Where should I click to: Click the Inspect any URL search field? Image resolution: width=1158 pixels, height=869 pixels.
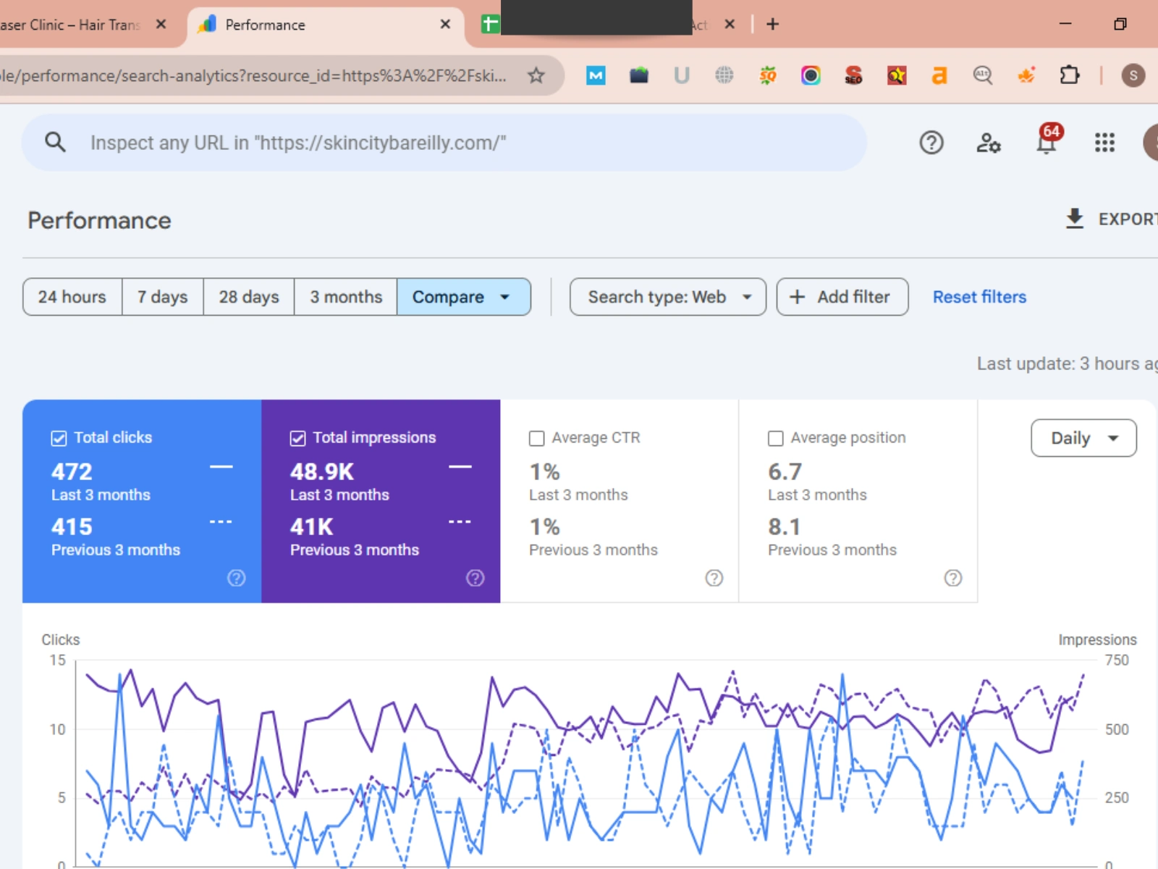[x=444, y=143]
